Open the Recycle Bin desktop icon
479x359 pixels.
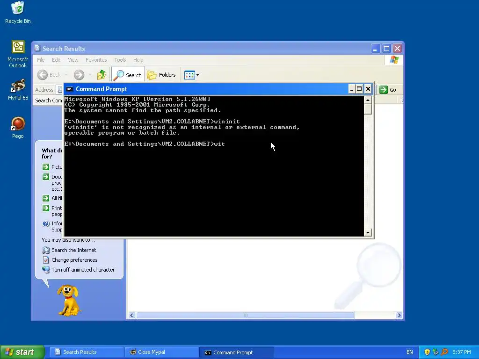pyautogui.click(x=18, y=12)
